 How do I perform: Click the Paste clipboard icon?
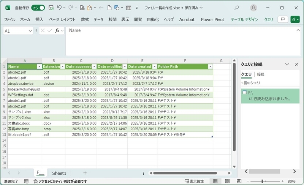pyautogui.click(x=90, y=8)
